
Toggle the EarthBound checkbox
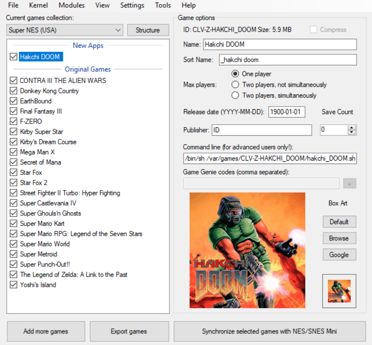[14, 101]
